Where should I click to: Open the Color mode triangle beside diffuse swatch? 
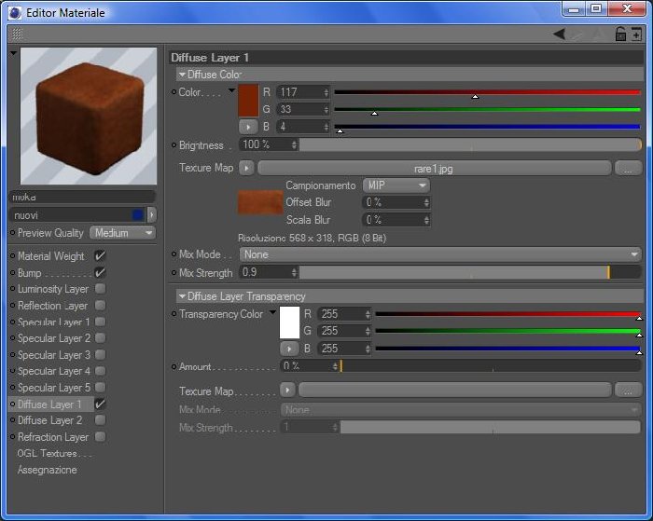231,90
